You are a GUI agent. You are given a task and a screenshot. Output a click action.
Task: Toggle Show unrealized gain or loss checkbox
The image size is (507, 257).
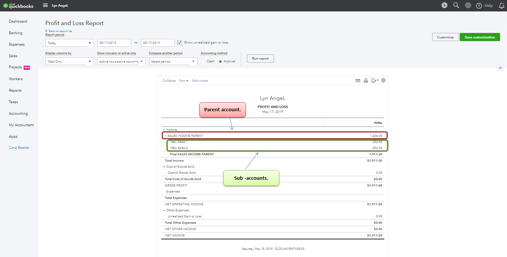click(x=180, y=42)
